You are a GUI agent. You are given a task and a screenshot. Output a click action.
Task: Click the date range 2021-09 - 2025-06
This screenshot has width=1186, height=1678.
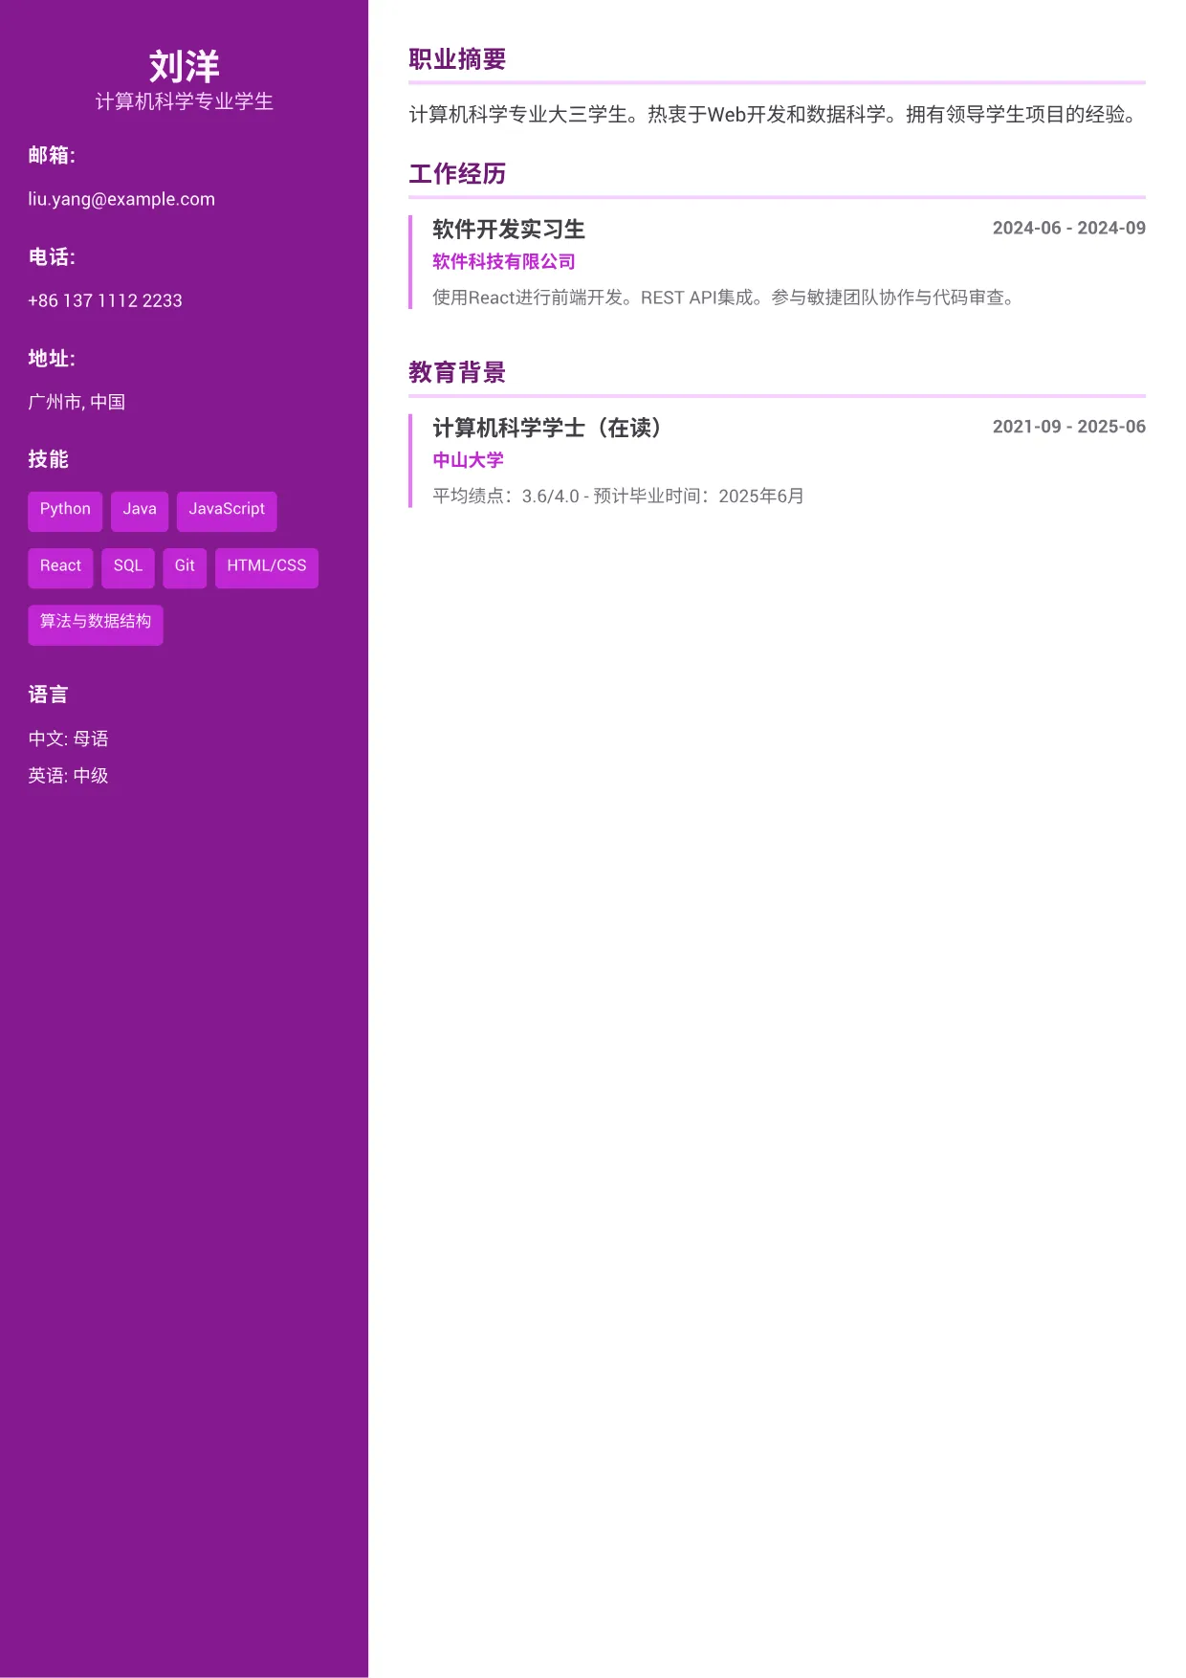click(1069, 427)
